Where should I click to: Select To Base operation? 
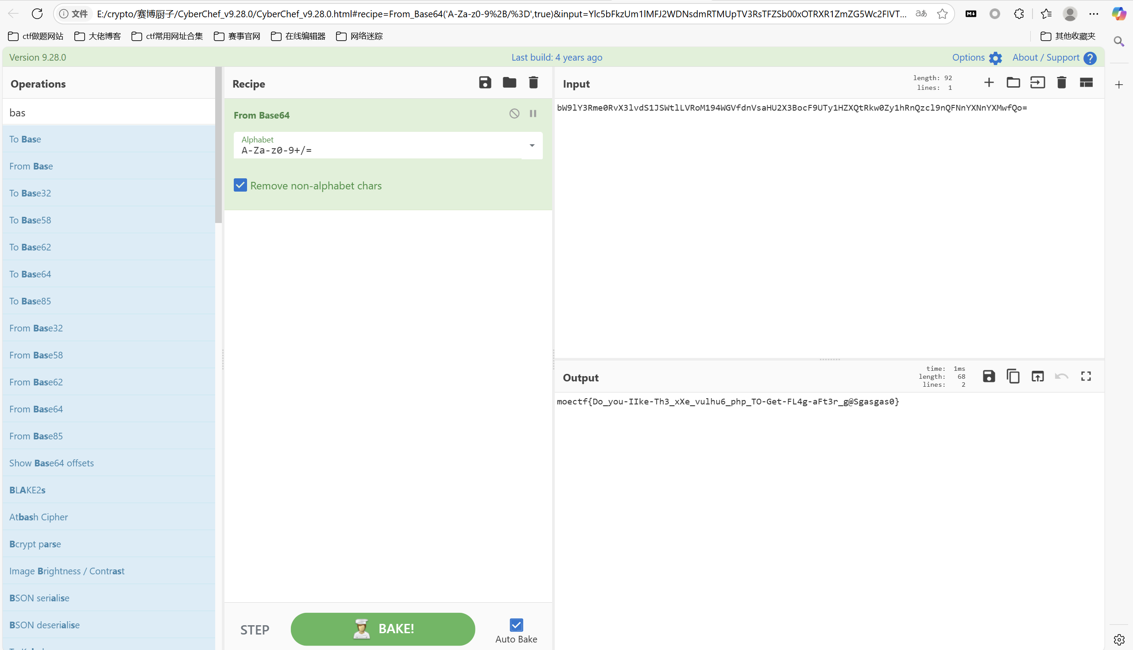(109, 139)
